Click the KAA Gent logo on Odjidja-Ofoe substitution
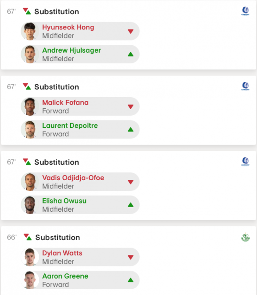257x295 pixels. point(245,162)
